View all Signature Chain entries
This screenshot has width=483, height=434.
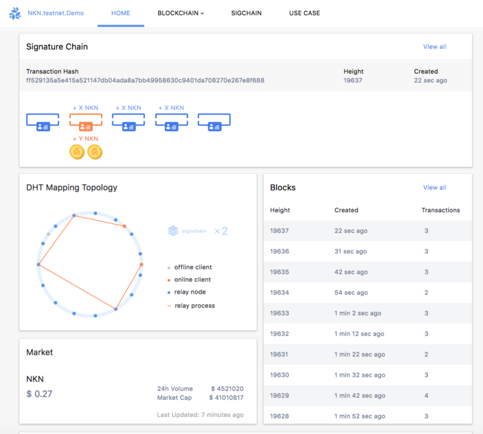click(435, 47)
